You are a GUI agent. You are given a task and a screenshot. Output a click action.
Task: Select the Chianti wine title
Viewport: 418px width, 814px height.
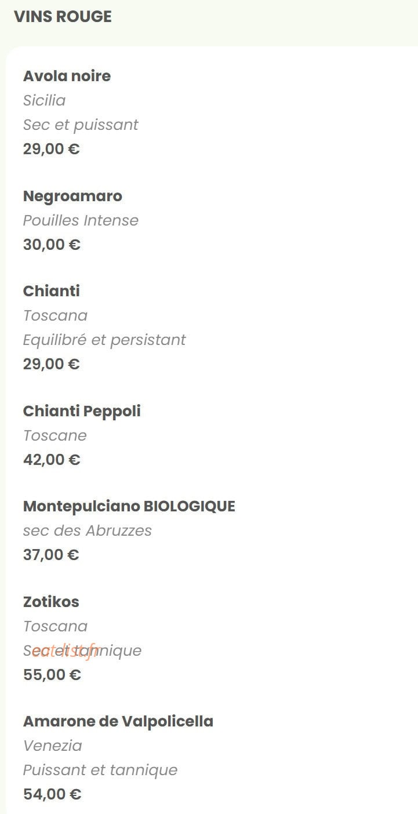[x=52, y=291]
